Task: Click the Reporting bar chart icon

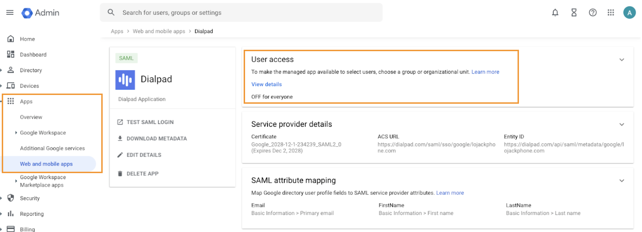Action: pyautogui.click(x=11, y=213)
